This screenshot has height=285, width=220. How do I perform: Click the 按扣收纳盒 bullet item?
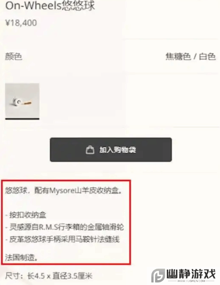(26, 215)
